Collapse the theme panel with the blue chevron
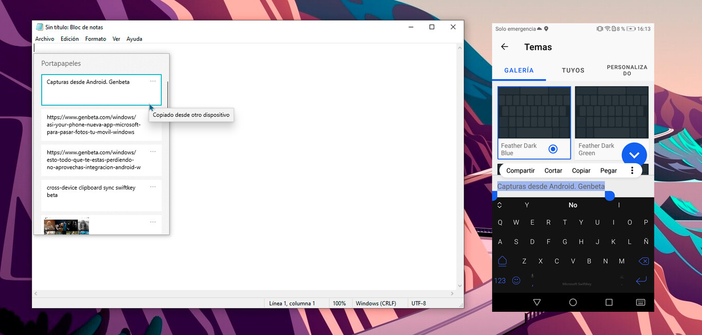This screenshot has width=702, height=335. [634, 154]
